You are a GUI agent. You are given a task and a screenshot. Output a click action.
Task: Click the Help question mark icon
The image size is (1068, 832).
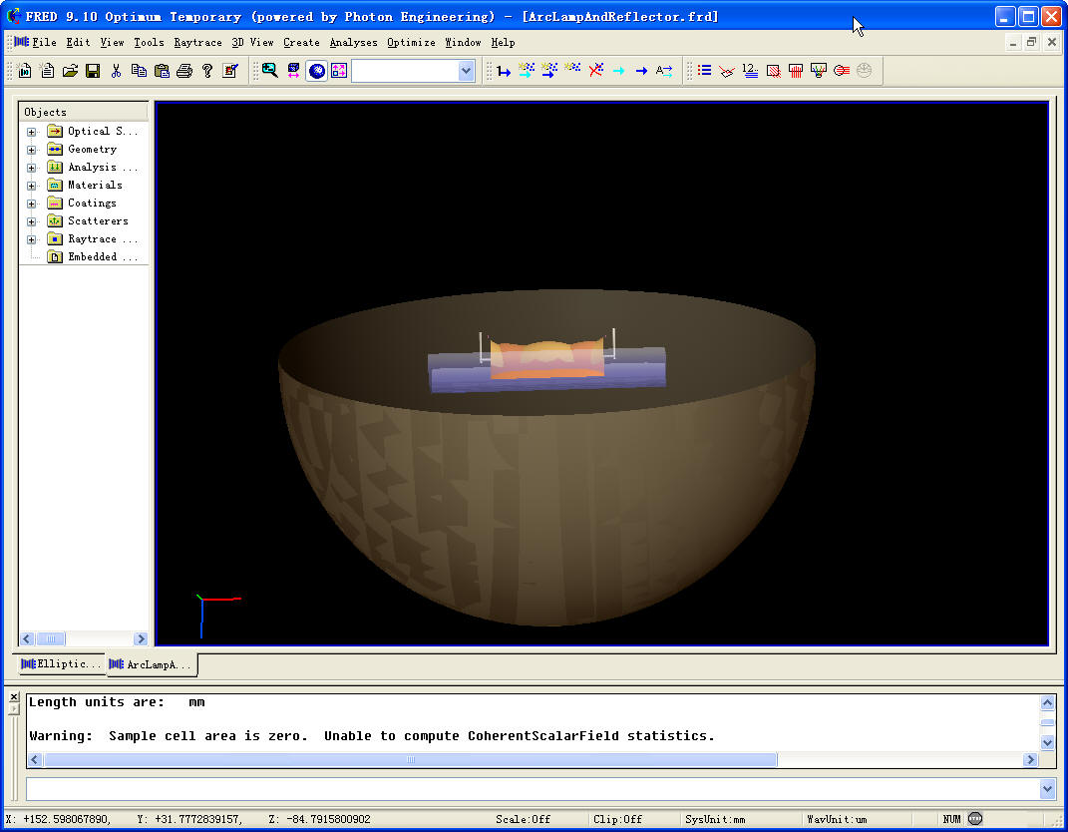pyautogui.click(x=207, y=70)
